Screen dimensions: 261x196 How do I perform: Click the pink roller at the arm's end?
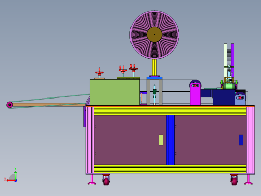coord(10,105)
